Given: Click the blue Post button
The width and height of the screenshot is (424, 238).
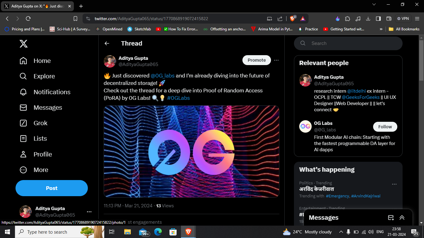Looking at the screenshot, I should click(x=52, y=188).
